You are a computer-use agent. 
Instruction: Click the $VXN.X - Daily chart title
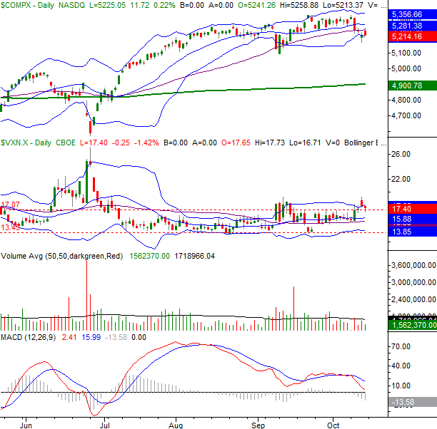26,143
